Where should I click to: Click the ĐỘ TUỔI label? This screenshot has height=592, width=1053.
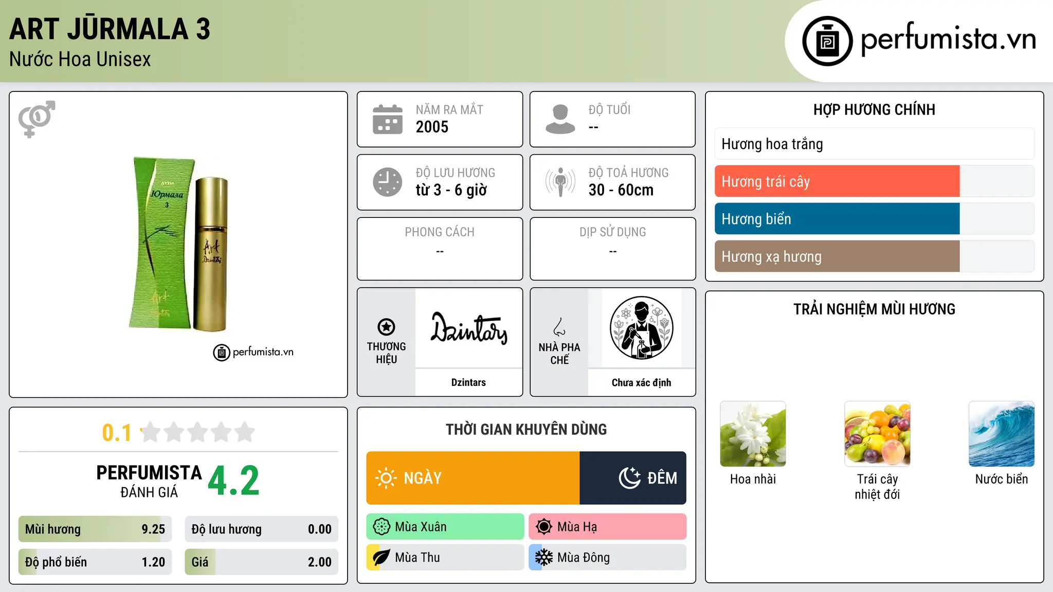[x=609, y=110]
